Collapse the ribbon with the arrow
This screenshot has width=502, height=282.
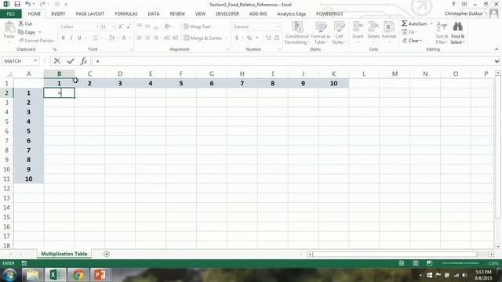[x=497, y=49]
